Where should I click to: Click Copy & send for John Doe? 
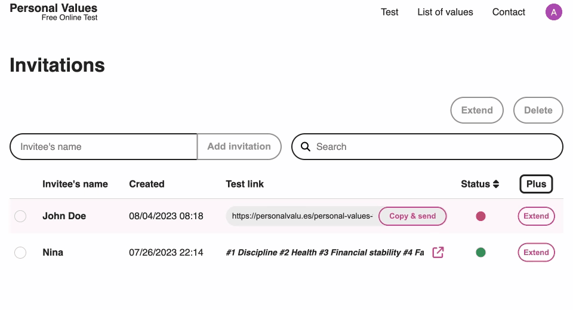pyautogui.click(x=412, y=216)
